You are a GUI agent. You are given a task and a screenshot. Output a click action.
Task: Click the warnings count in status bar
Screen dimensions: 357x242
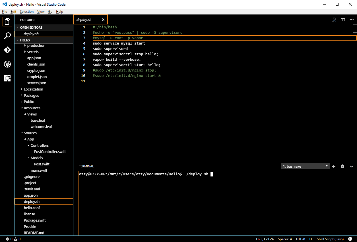click(17, 239)
